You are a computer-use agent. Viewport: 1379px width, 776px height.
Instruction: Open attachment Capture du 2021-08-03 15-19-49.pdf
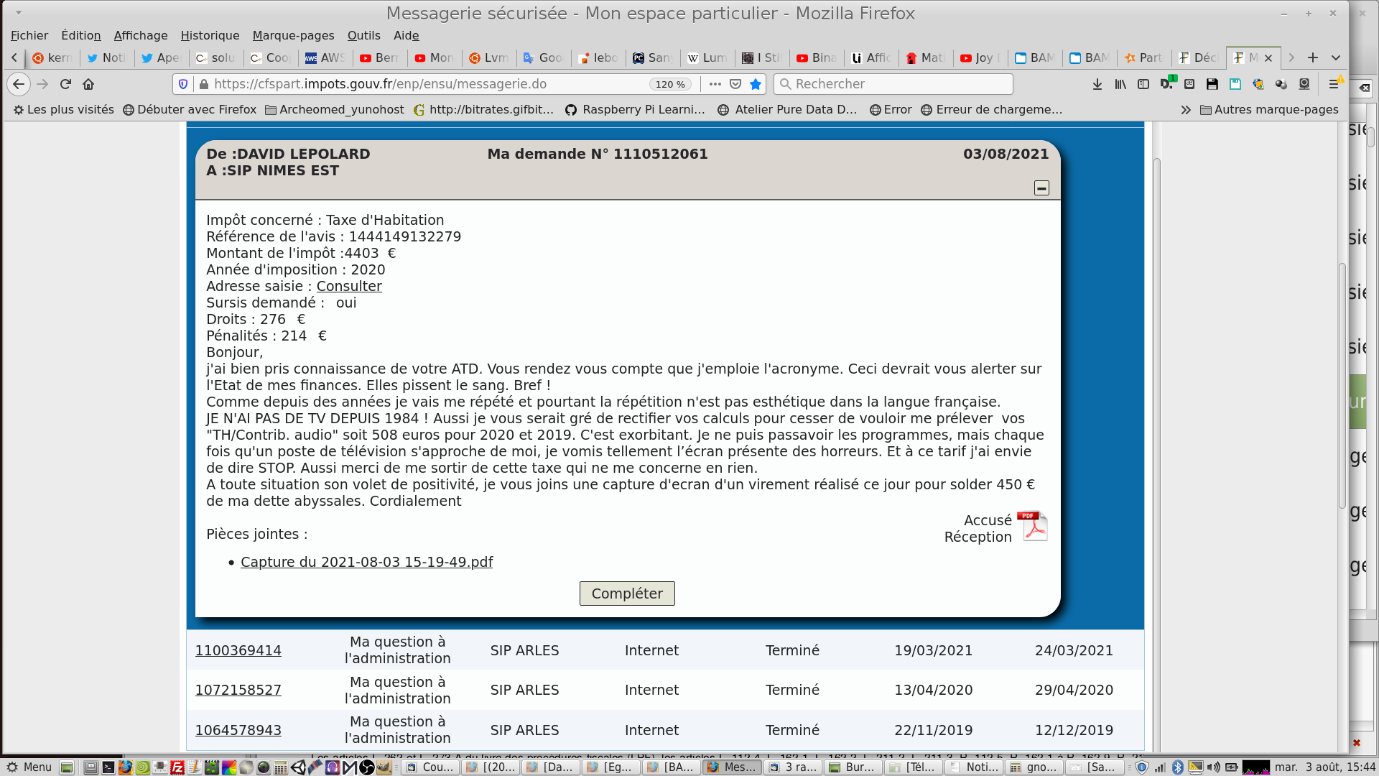[x=366, y=562]
